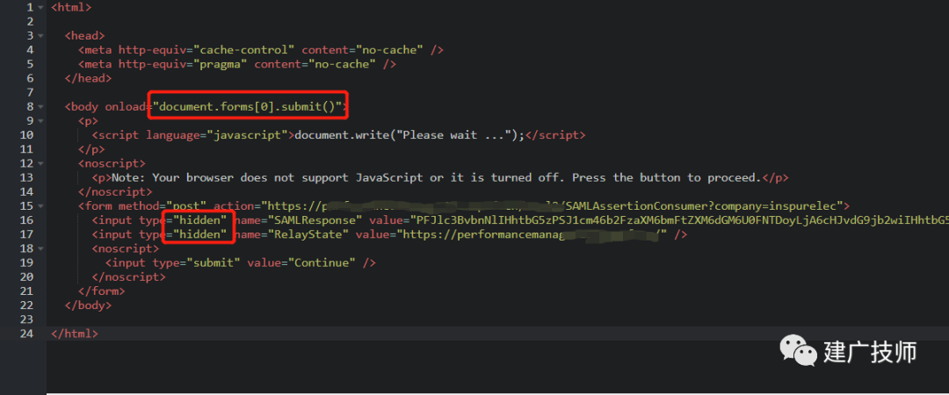Click line number 2 in the gutter
Screen dimensions: 949x395
click(30, 22)
